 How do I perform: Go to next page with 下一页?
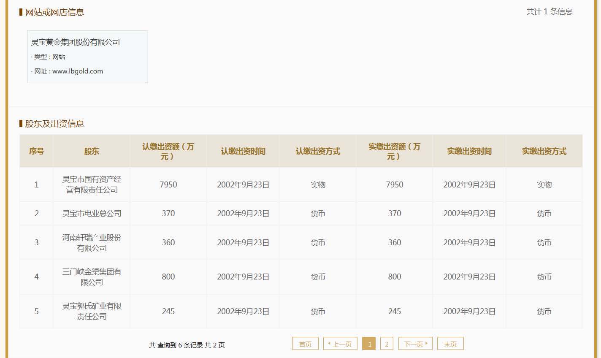coord(416,344)
